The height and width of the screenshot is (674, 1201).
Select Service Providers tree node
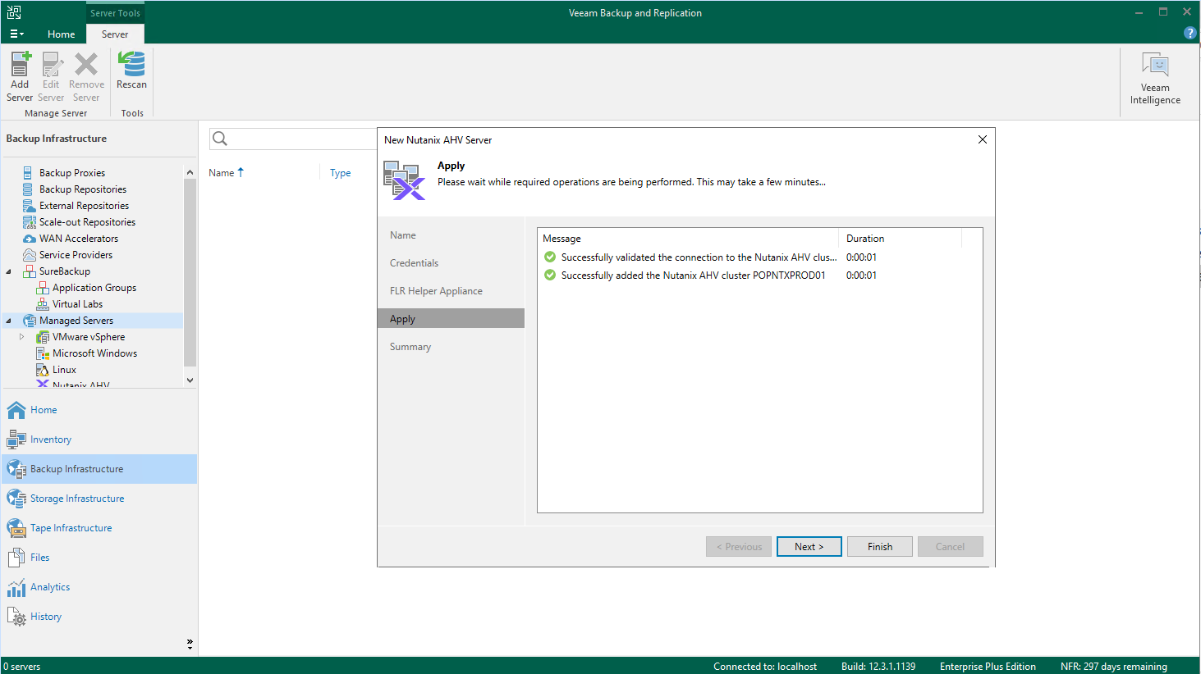click(x=76, y=255)
